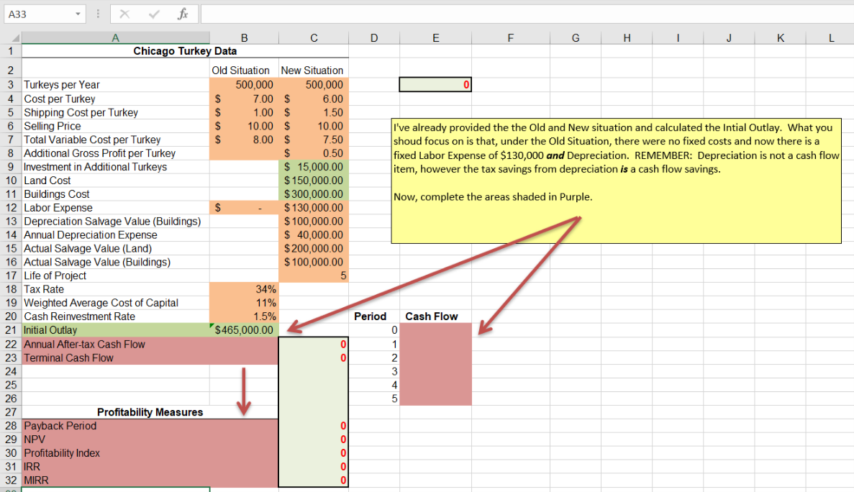Image resolution: width=854 pixels, height=492 pixels.
Task: Click the IRR label cell
Action: click(x=115, y=466)
